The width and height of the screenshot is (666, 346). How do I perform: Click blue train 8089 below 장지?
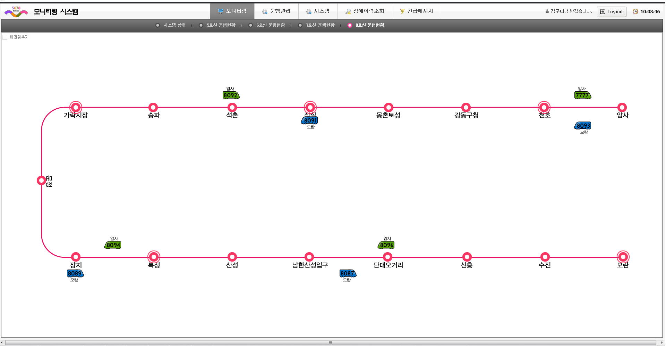pyautogui.click(x=75, y=274)
